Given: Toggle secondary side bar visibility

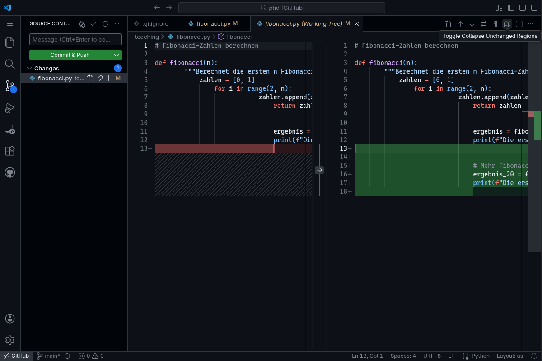Looking at the screenshot, I should 534,8.
